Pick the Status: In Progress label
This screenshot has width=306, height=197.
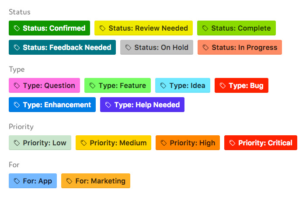(x=240, y=47)
